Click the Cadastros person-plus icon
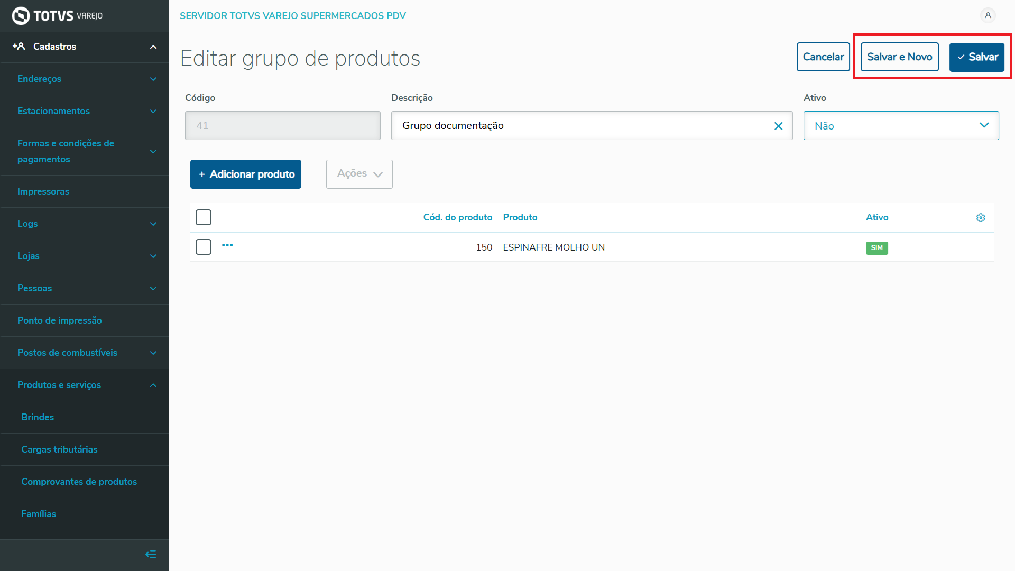This screenshot has width=1015, height=571. (x=19, y=47)
